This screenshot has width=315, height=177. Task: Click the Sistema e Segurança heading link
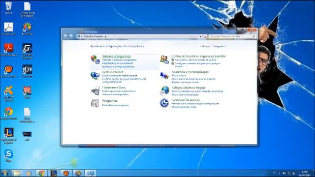point(117,57)
